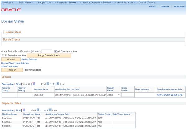This screenshot has width=187, height=130.
Task: Click Find in Dispatcher Status grid
Action: pyautogui.click(x=18, y=110)
